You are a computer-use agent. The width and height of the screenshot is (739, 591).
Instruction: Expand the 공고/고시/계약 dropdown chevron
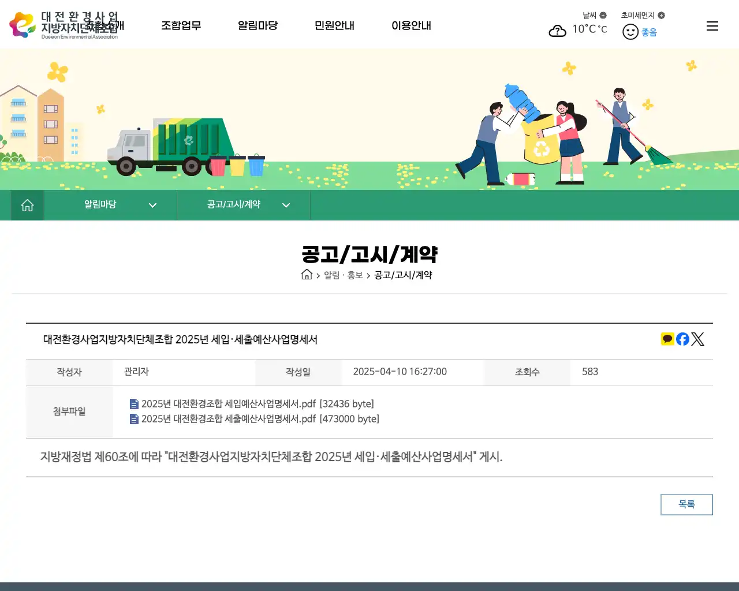[285, 205]
